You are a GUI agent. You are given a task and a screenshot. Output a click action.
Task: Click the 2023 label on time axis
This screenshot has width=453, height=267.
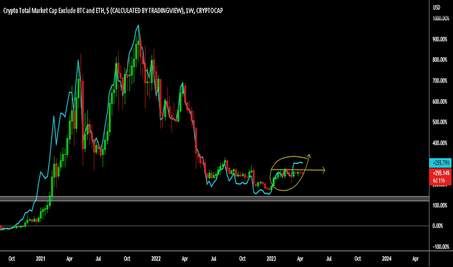point(271,259)
